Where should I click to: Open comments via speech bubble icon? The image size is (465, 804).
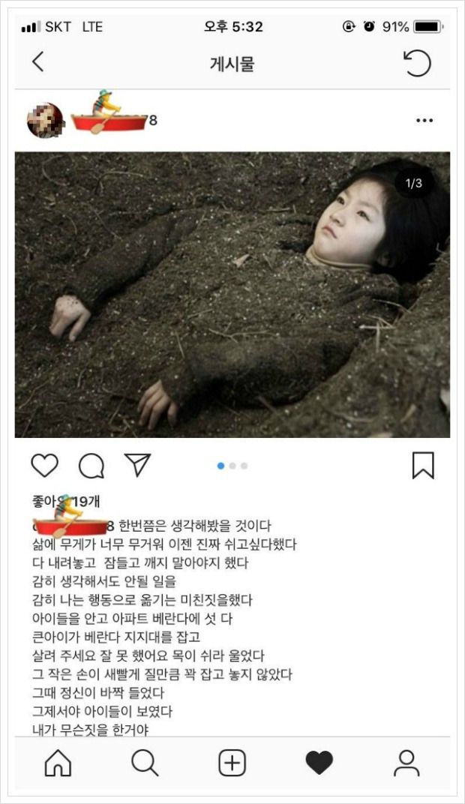91,466
